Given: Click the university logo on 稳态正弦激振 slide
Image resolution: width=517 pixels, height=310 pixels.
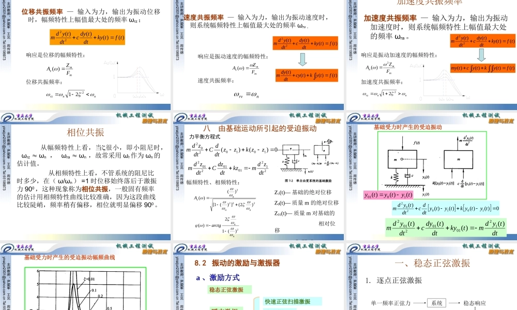Looking at the screenshot, I should coord(363,248).
